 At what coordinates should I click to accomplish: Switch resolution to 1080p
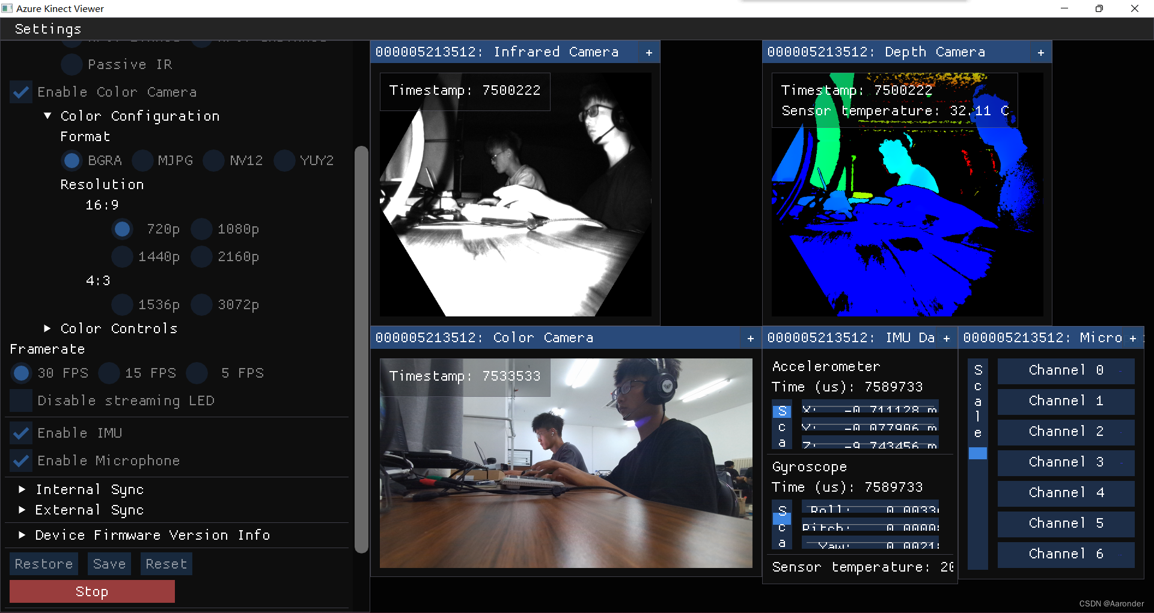(x=201, y=229)
